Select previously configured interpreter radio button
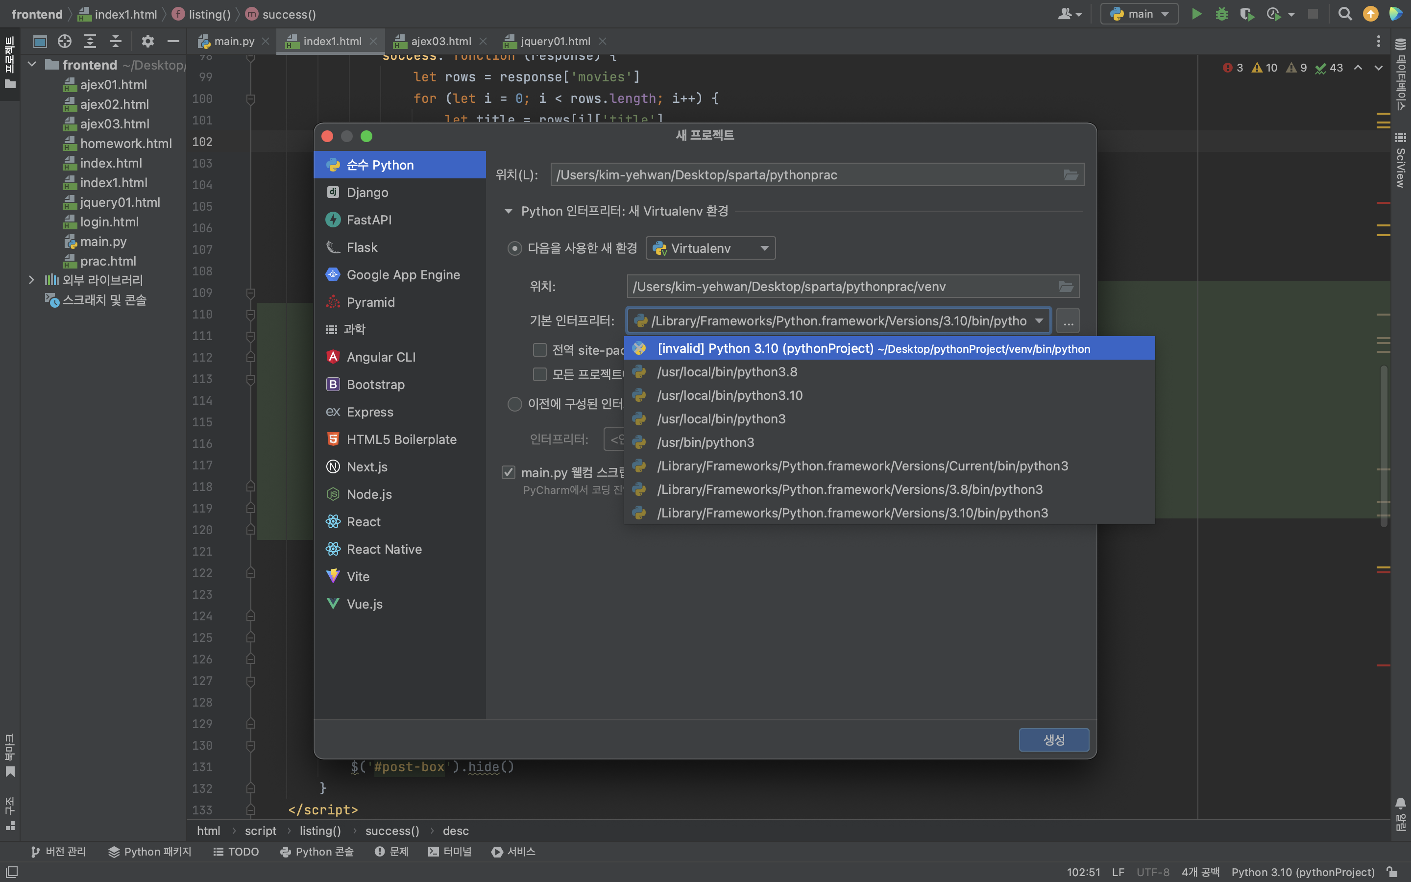 pyautogui.click(x=514, y=404)
